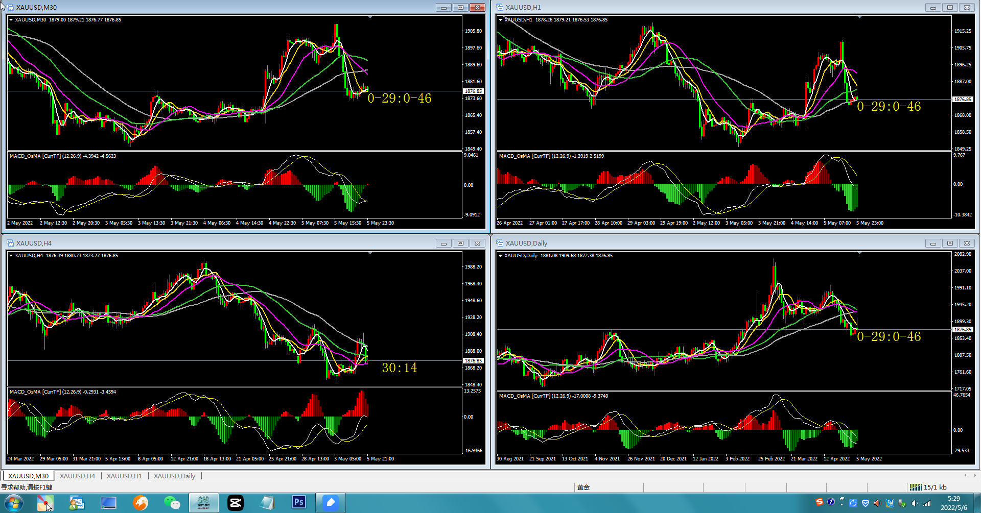Switch to the XAUUSD,Daily tab

tap(174, 476)
